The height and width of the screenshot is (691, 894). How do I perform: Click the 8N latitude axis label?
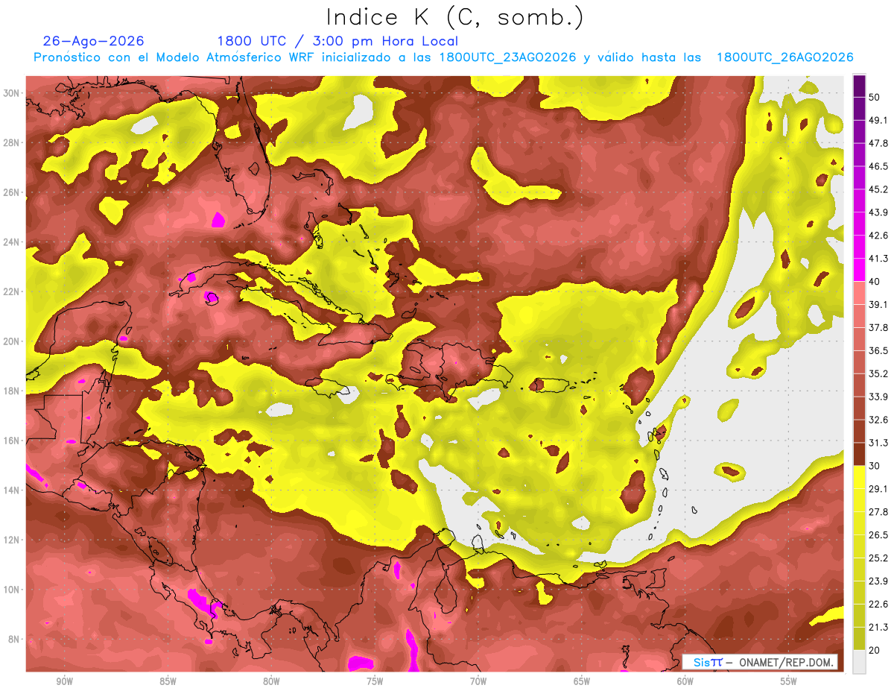tap(15, 640)
